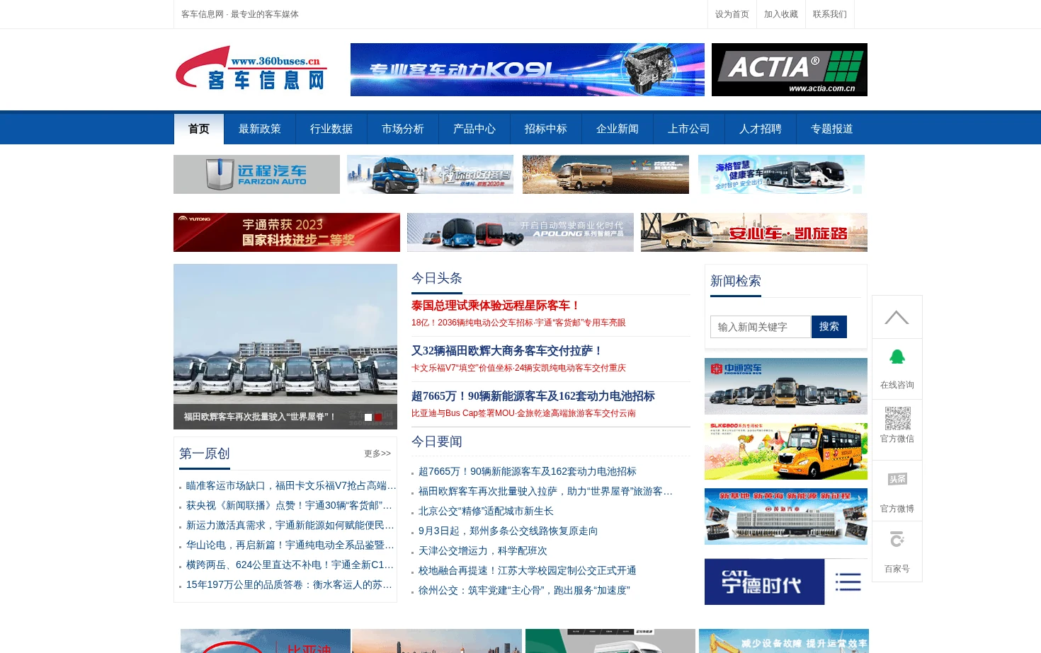
Task: Click the carousel caption 福田欧辉客车再次批量驶入世界屋脊
Action: point(259,417)
